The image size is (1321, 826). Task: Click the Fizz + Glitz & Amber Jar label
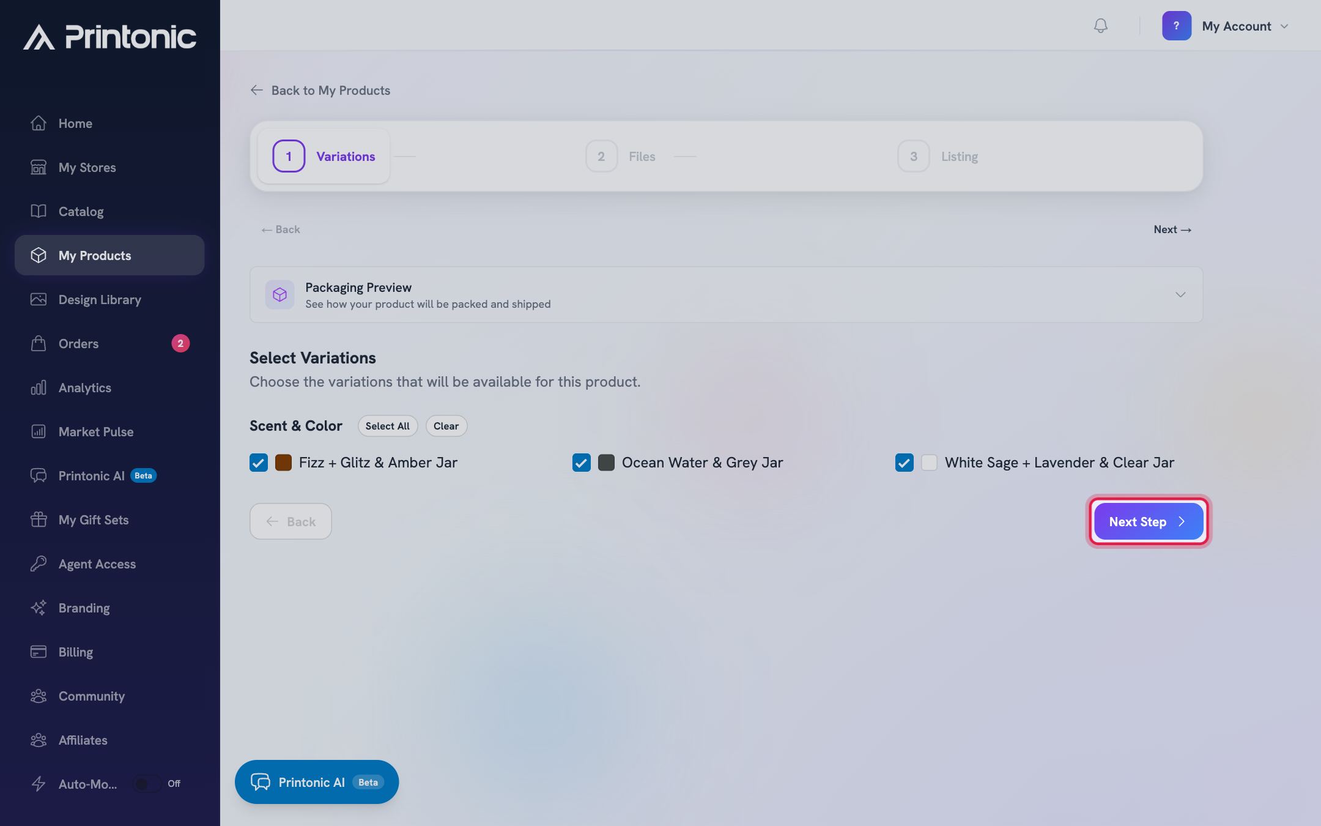[378, 463]
